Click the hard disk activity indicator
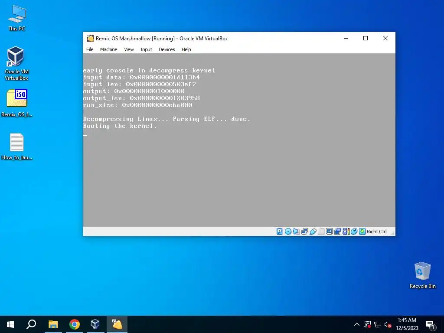Viewport: 444px width, 333px height. [x=280, y=232]
